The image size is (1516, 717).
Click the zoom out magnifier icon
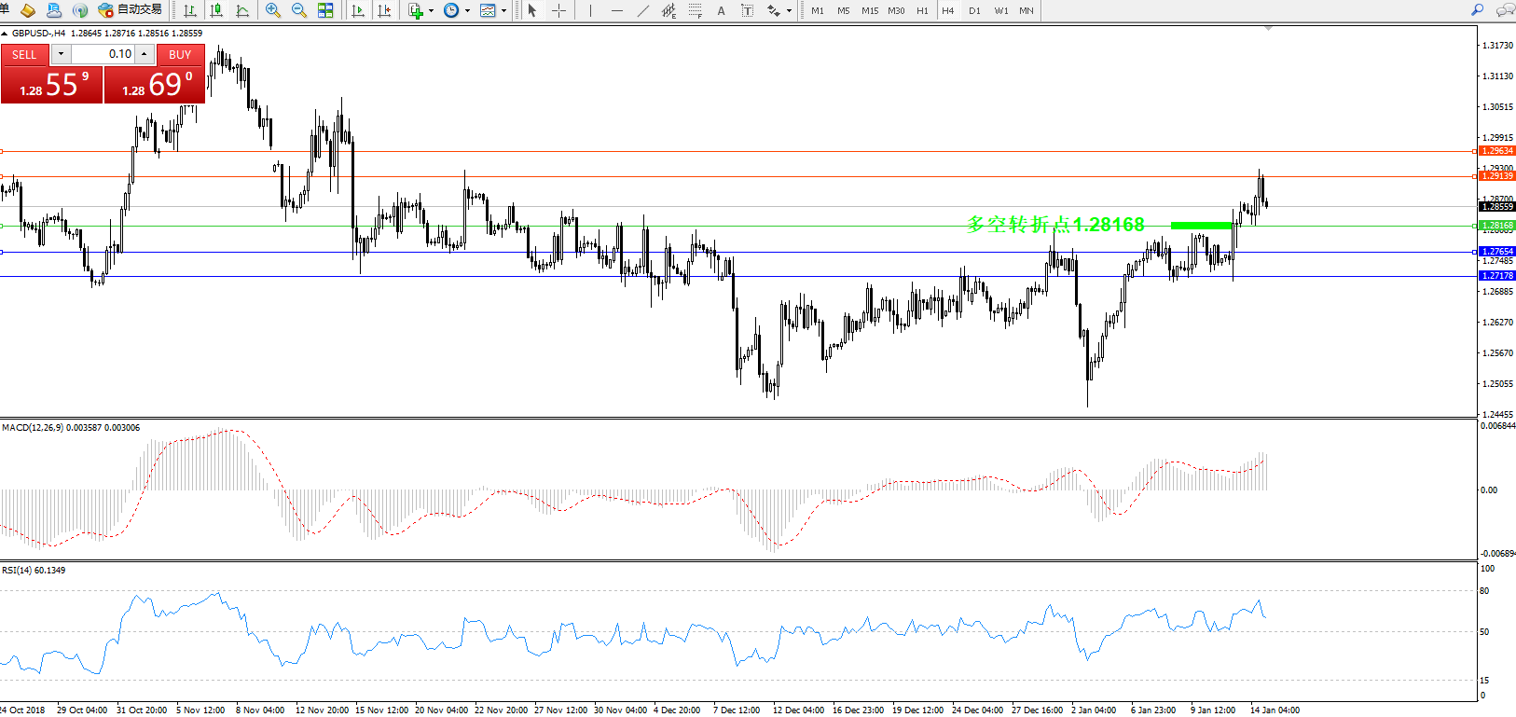[299, 10]
